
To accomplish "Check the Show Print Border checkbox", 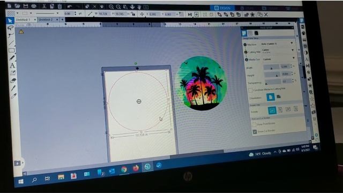I will click(255, 124).
